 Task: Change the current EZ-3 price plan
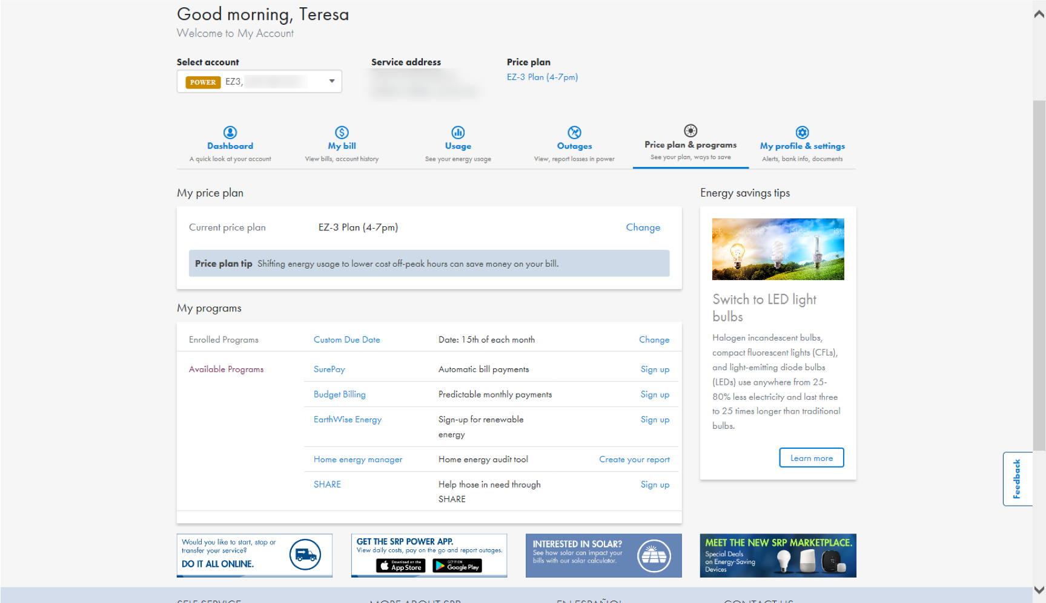pos(643,227)
